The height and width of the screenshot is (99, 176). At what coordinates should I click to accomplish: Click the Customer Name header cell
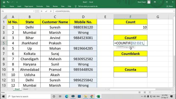(55, 22)
